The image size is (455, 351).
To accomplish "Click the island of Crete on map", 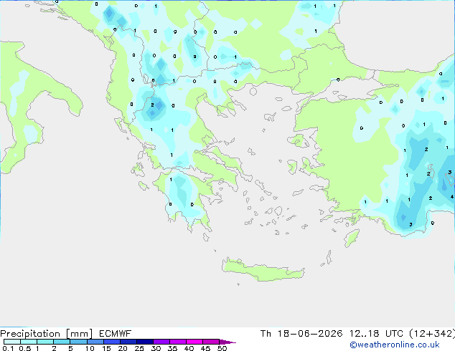I will (x=263, y=270).
